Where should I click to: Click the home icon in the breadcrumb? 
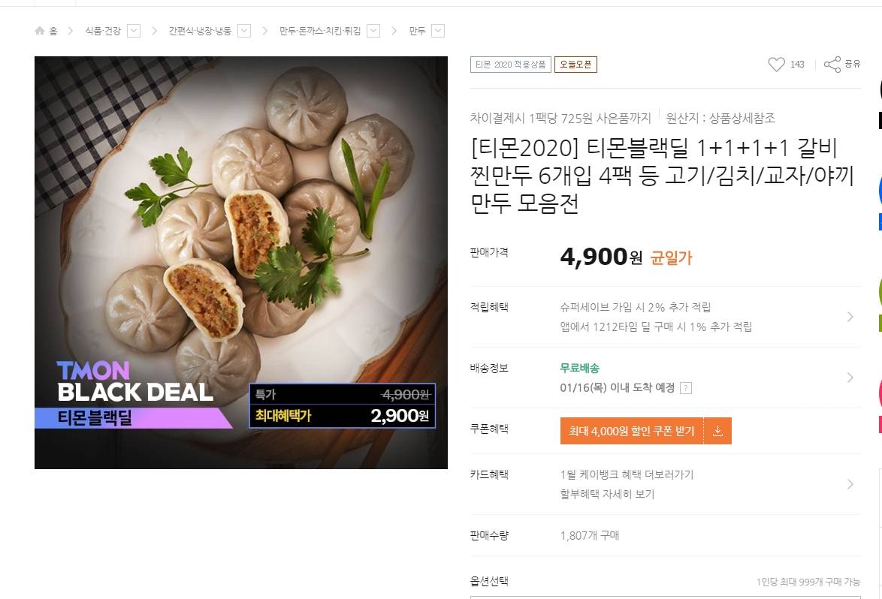41,31
